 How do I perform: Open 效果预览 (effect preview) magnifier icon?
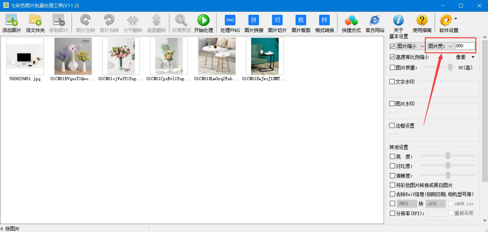pyautogui.click(x=181, y=20)
